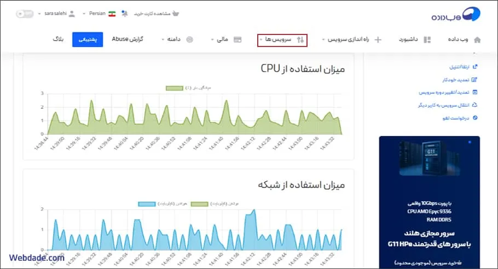Click the transfer service recycle icon
The image size is (498, 269).
(474, 104)
